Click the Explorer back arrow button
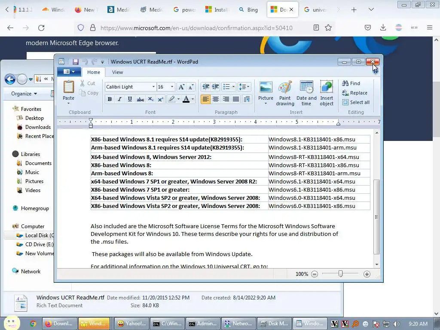Viewport: 440px width, 330px height. pyautogui.click(x=10, y=79)
